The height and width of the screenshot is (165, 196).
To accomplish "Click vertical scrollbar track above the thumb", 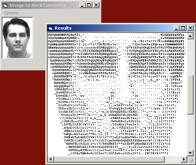I will click(x=190, y=57).
